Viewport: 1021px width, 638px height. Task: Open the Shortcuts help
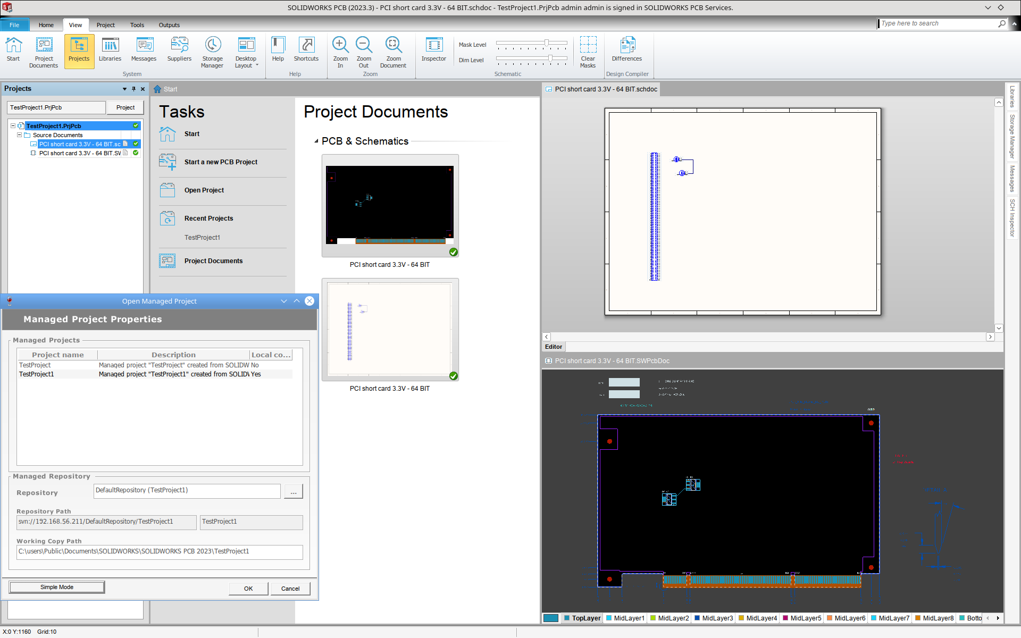[x=306, y=51]
